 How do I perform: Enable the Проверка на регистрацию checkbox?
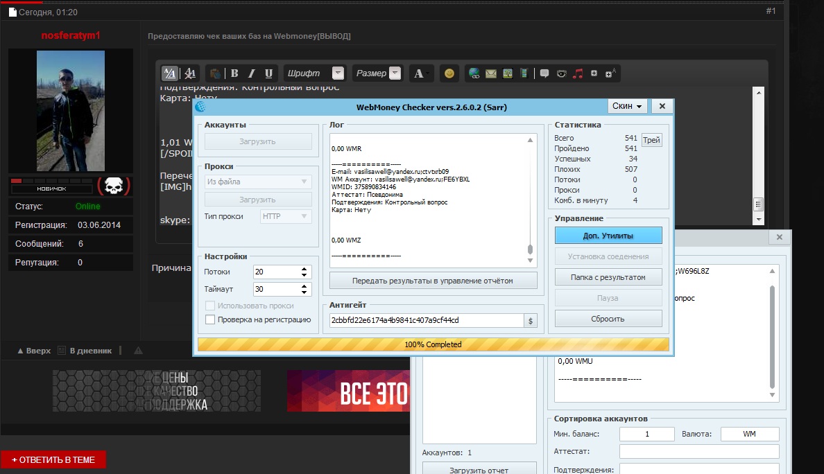click(210, 319)
